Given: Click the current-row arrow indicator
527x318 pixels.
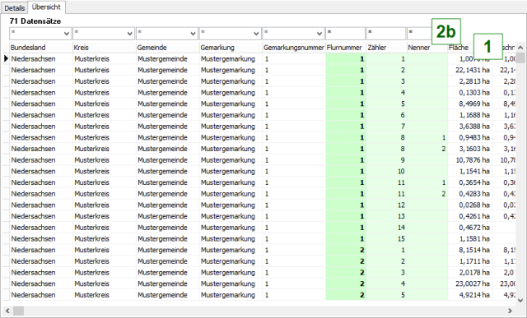Looking at the screenshot, I should coord(6,58).
